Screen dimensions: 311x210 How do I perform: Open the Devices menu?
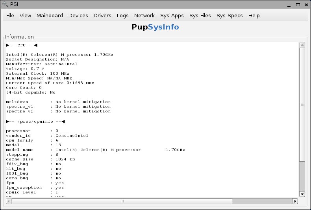click(78, 15)
